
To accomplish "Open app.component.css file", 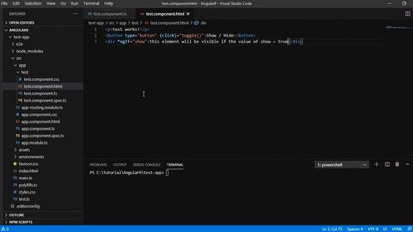I will click(39, 115).
